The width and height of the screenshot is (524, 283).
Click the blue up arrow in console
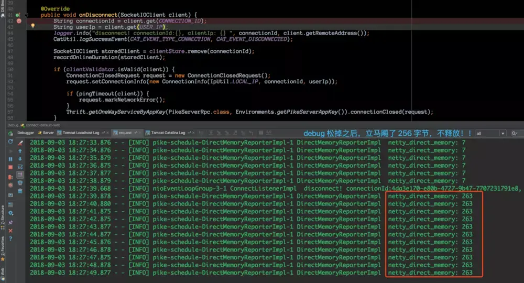click(20, 151)
